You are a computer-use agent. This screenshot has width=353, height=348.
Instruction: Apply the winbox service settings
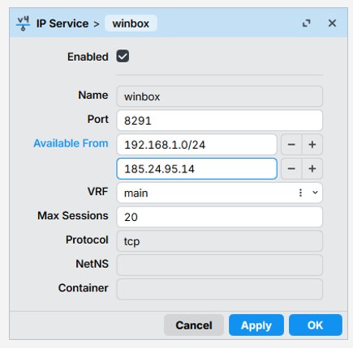click(x=256, y=325)
